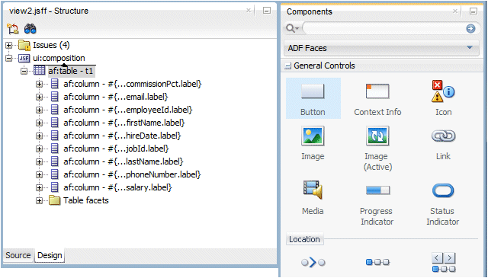Click the binoculars find icon
Screen dimensions: 488x278
30,29
